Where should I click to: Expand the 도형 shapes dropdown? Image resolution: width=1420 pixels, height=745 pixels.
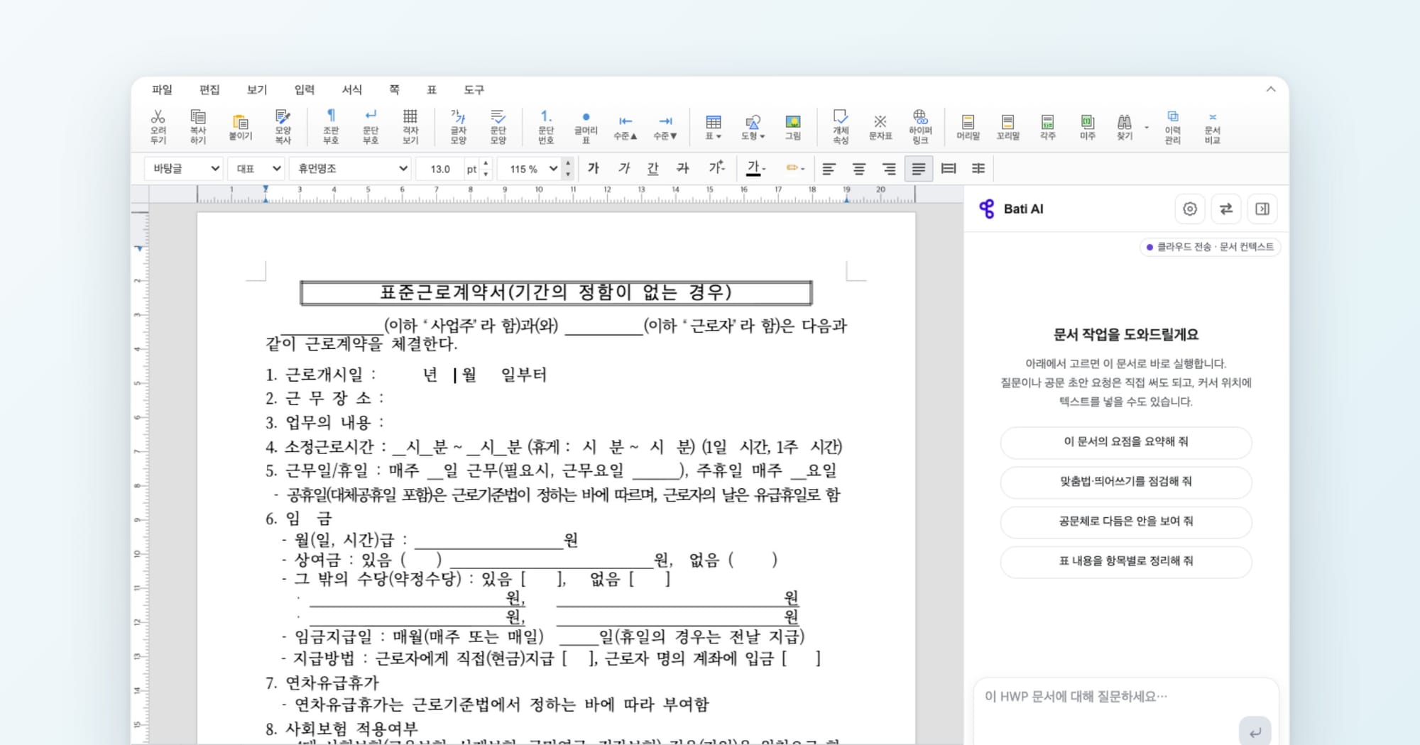click(x=753, y=126)
